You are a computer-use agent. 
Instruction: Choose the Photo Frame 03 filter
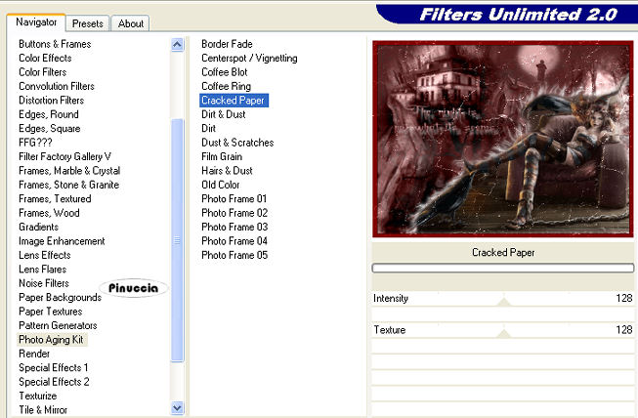(x=234, y=227)
